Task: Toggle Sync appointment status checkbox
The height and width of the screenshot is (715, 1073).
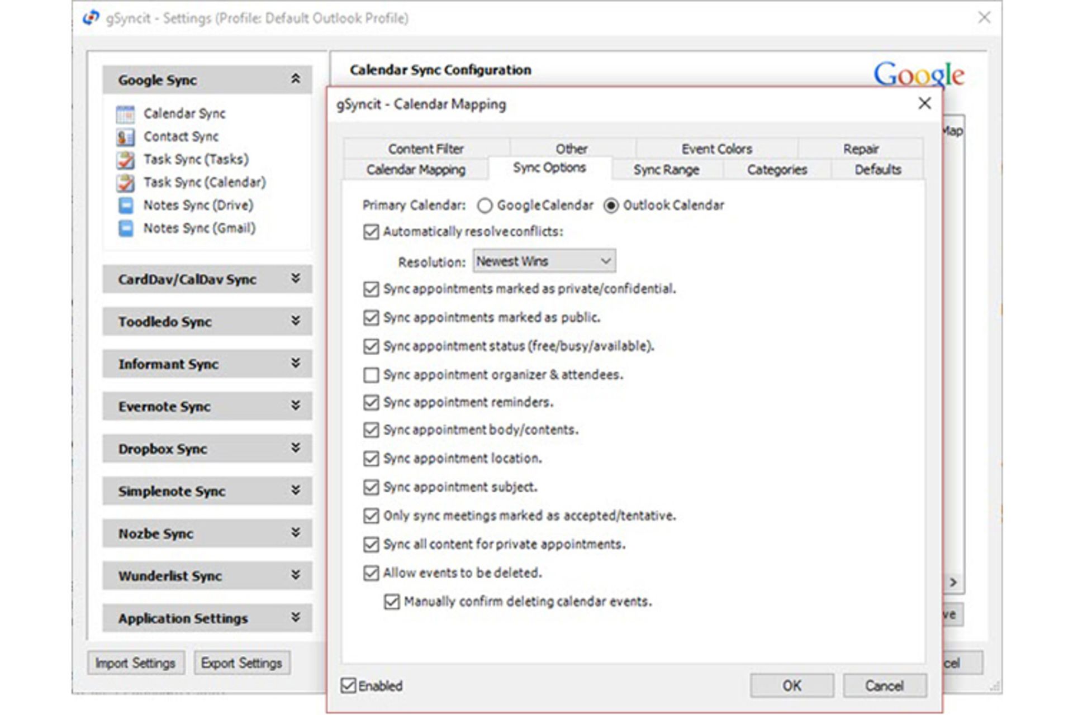Action: pyautogui.click(x=371, y=346)
